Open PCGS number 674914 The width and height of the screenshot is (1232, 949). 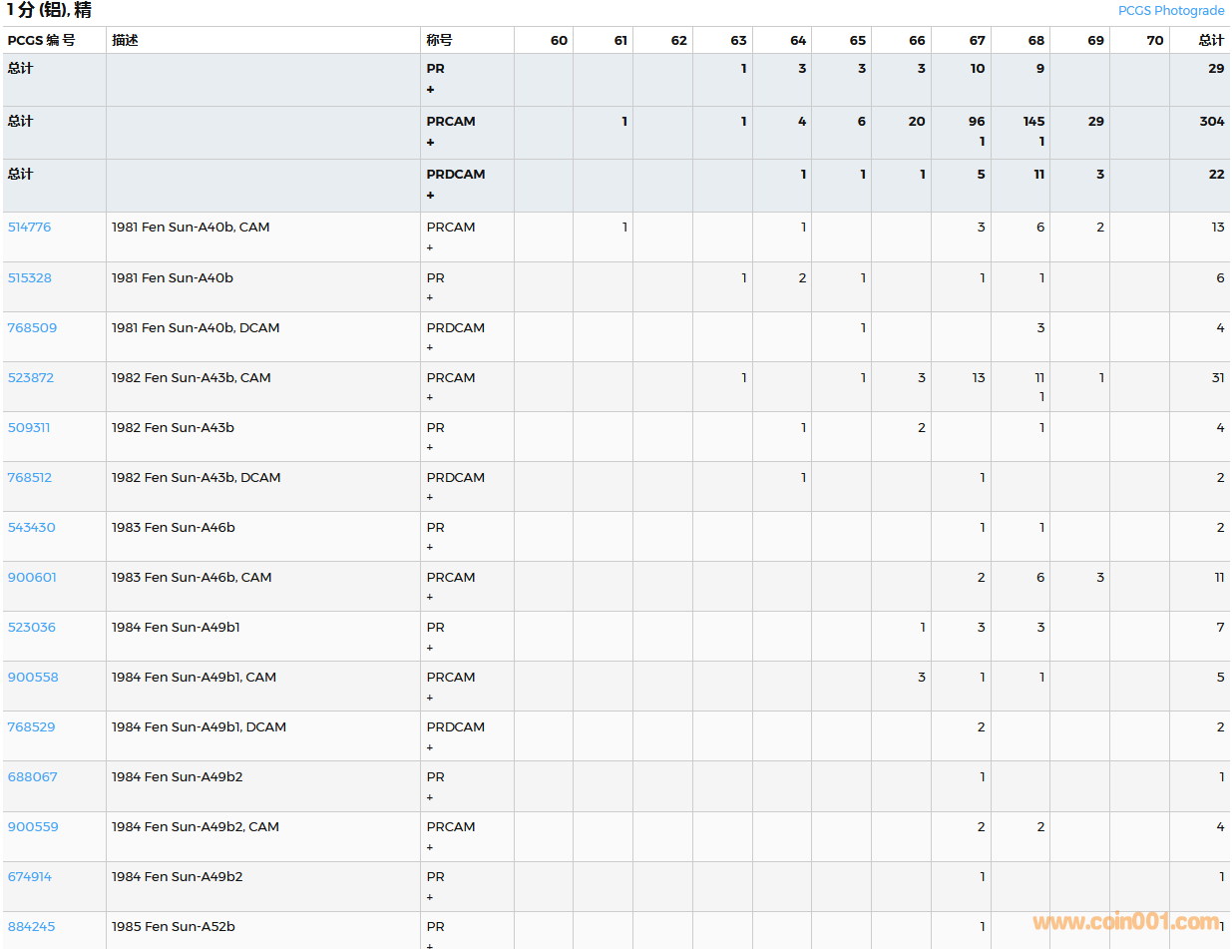(x=29, y=877)
